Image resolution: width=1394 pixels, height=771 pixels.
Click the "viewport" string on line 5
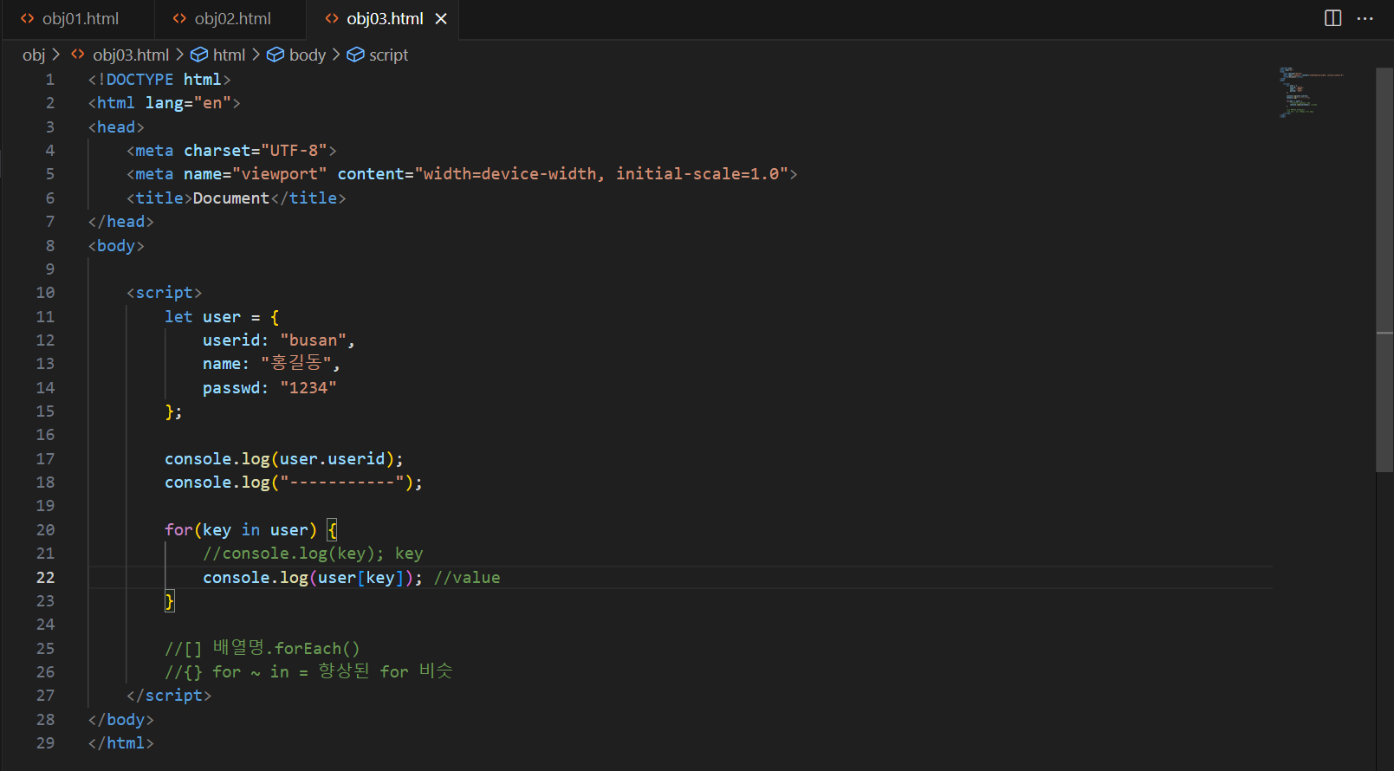click(279, 174)
